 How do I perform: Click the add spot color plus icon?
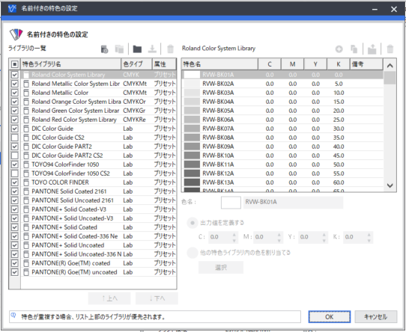[339, 49]
